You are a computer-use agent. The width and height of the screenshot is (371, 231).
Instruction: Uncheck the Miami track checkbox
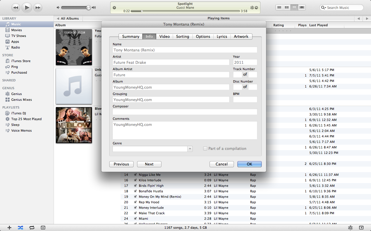pos(135,219)
